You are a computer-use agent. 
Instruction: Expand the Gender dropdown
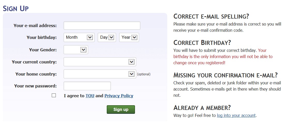coord(76,50)
